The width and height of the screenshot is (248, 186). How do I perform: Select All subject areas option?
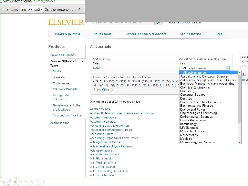point(208,73)
